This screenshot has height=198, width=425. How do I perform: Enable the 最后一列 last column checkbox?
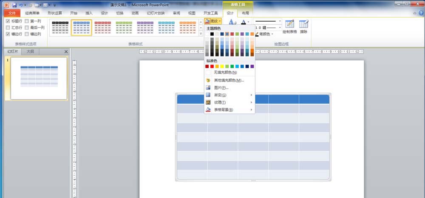tap(26, 27)
